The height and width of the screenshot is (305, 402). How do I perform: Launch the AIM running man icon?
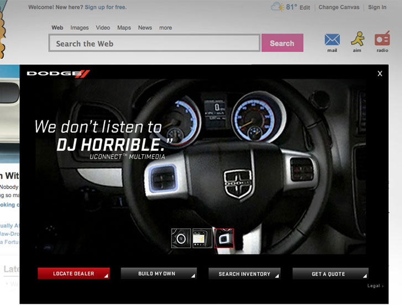pos(357,39)
